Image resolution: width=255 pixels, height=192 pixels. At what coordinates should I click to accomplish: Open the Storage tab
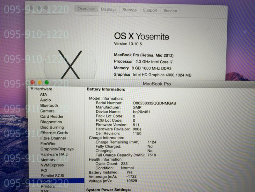[130, 10]
